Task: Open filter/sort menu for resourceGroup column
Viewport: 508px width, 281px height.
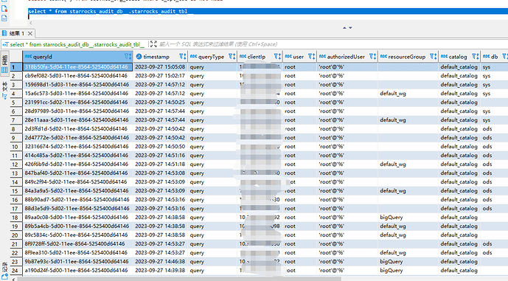Action: pyautogui.click(x=433, y=56)
